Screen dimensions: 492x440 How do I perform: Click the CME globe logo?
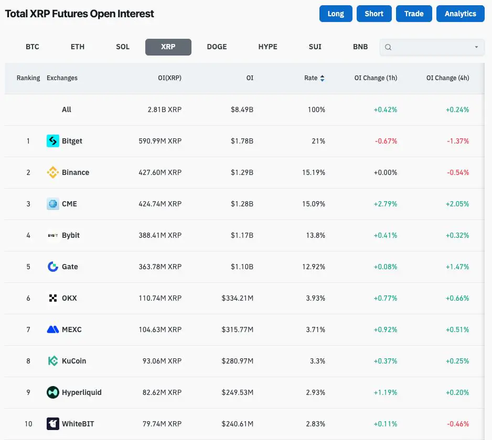click(52, 204)
